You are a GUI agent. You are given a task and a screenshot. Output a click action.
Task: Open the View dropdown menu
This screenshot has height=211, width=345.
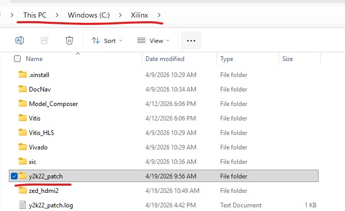point(153,40)
